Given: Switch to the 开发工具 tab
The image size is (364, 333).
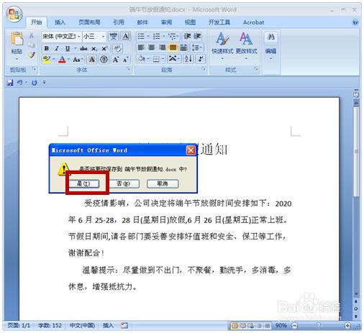Looking at the screenshot, I should pyautogui.click(x=219, y=22).
